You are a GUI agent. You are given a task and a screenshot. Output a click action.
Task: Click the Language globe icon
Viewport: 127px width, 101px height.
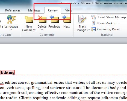pyautogui.click(x=11, y=19)
